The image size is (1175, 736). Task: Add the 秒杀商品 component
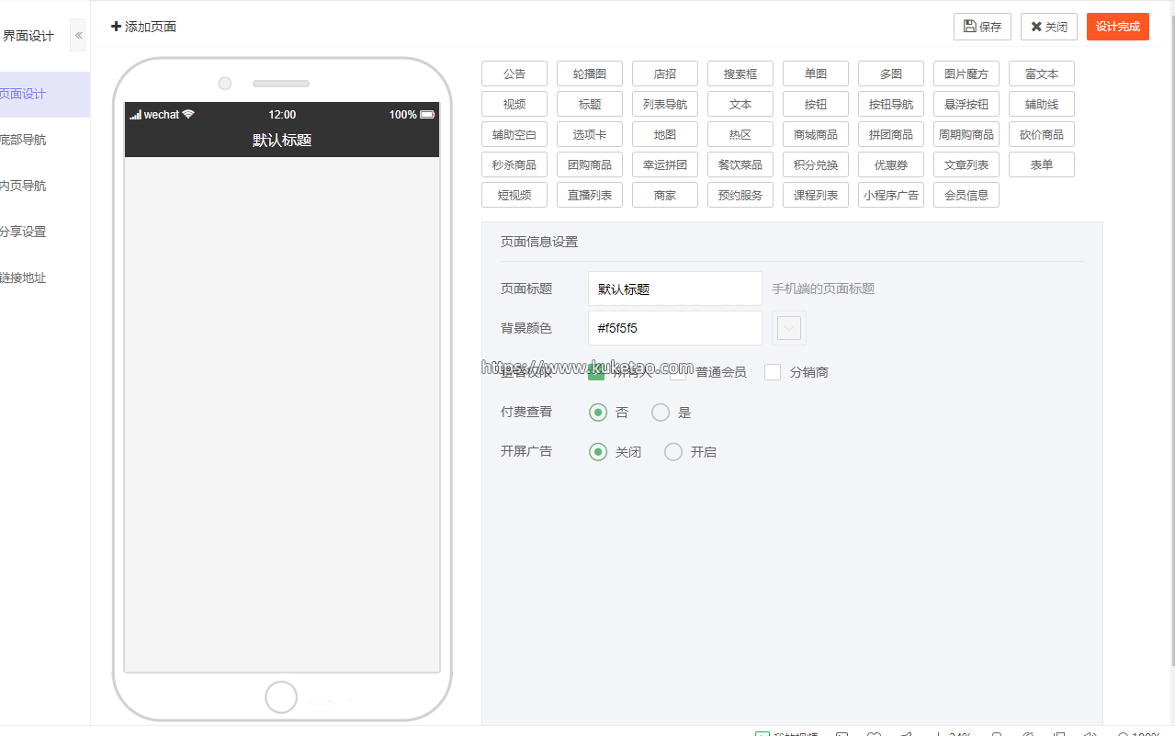pyautogui.click(x=514, y=164)
